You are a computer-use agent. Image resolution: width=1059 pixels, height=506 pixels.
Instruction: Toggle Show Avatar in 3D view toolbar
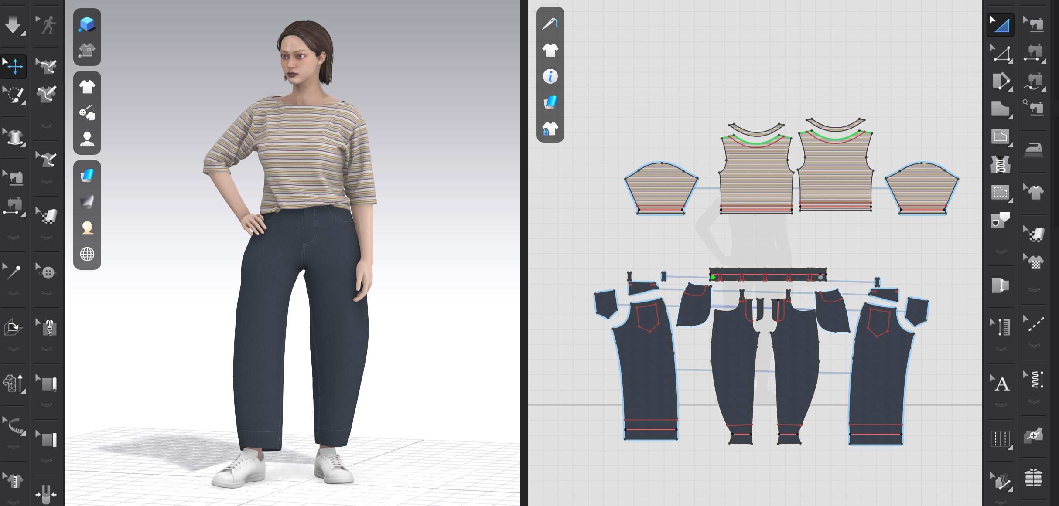point(87,139)
